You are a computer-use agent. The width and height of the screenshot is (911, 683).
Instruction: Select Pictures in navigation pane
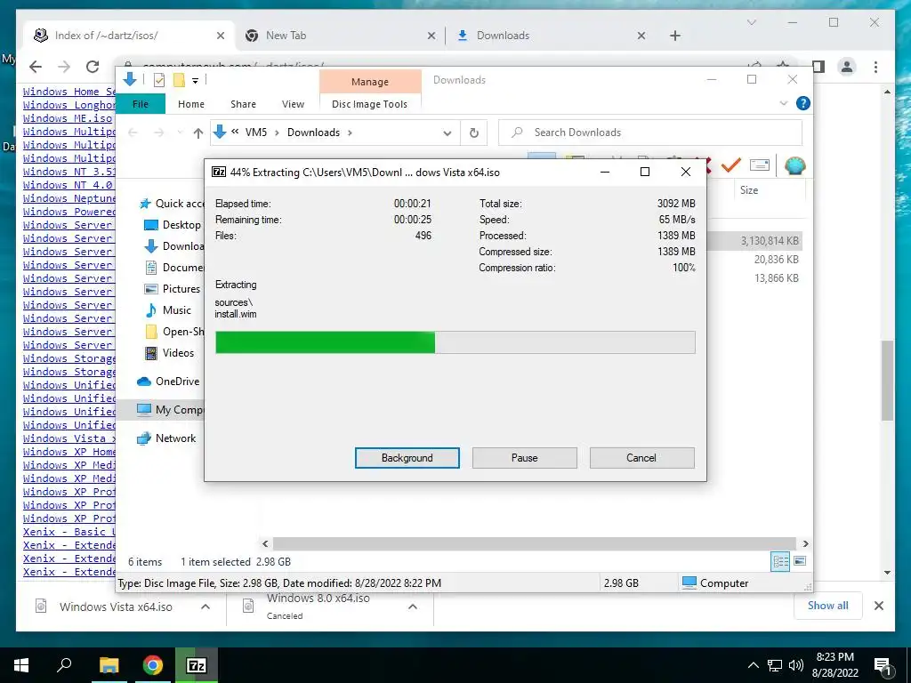(173, 289)
